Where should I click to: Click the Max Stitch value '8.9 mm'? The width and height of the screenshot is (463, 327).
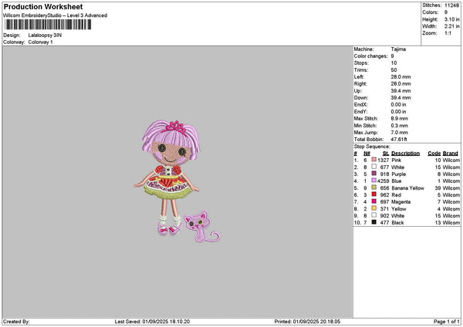tap(399, 118)
